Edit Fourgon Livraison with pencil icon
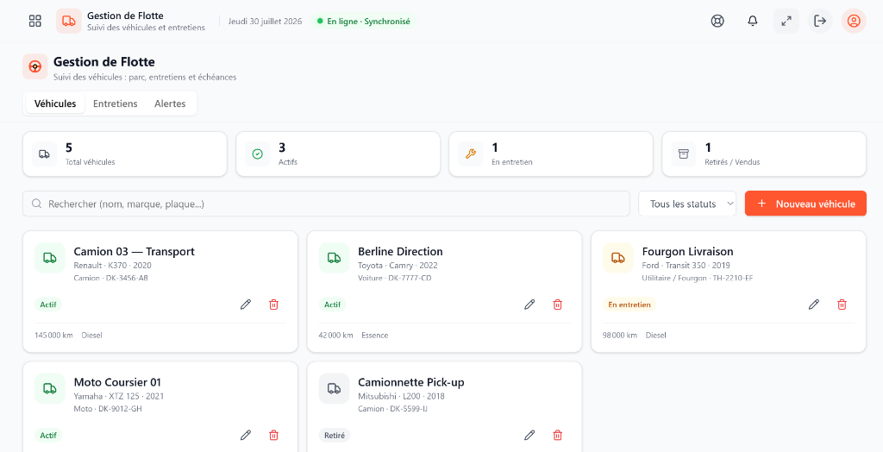Screen dimensions: 883x452 coord(814,304)
